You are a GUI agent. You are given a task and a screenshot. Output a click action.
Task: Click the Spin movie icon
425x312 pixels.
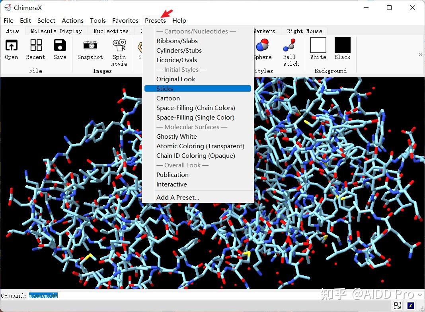pyautogui.click(x=119, y=46)
